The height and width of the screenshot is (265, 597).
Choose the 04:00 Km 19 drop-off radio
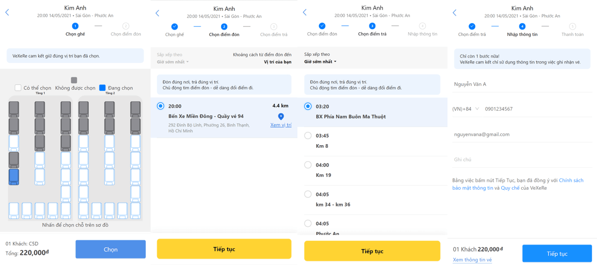point(308,165)
